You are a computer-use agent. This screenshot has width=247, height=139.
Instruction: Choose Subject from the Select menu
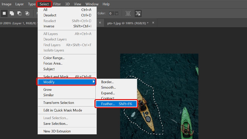tap(67, 69)
